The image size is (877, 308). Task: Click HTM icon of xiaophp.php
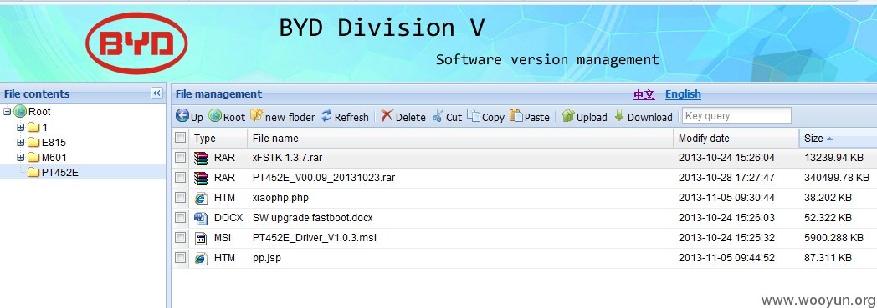click(201, 198)
